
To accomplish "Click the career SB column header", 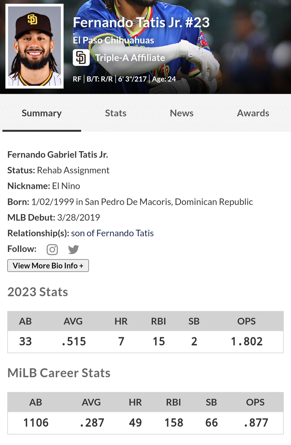I will 211,402.
